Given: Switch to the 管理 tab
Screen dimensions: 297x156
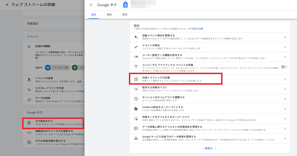Looking at the screenshot, I should coord(125,14).
